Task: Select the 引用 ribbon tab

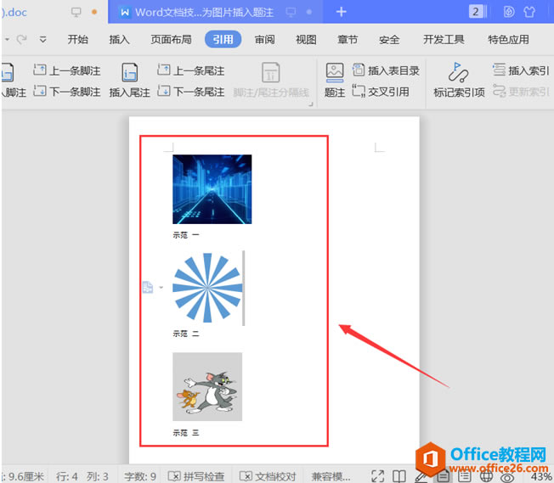Action: click(223, 39)
